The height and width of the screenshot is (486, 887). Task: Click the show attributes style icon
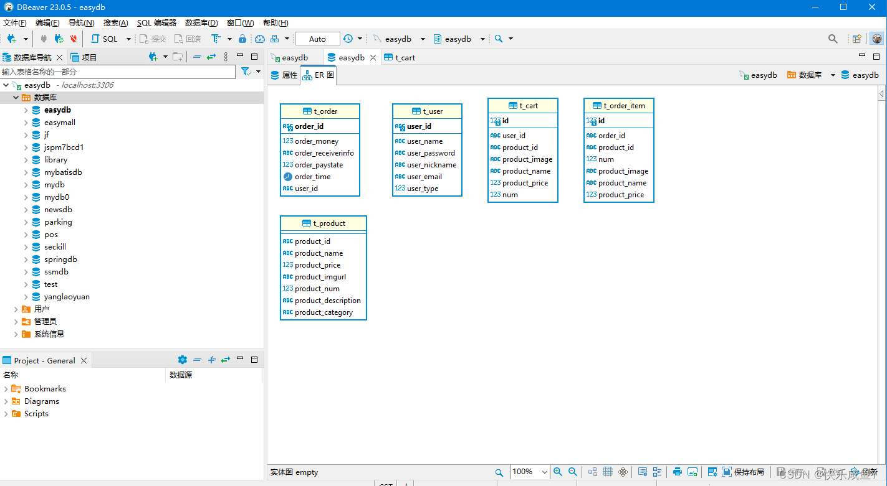coord(643,472)
